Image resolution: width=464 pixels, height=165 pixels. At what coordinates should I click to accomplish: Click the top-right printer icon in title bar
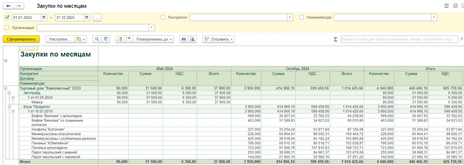coord(455,5)
